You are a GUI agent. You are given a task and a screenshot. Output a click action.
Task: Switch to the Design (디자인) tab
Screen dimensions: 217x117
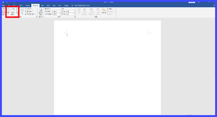tap(28, 6)
